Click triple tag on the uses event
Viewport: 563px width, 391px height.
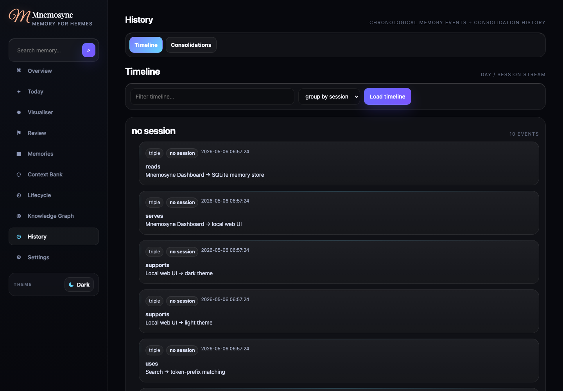point(154,350)
